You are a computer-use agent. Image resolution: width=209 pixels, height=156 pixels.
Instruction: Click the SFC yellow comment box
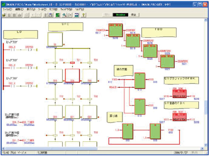point(66,27)
